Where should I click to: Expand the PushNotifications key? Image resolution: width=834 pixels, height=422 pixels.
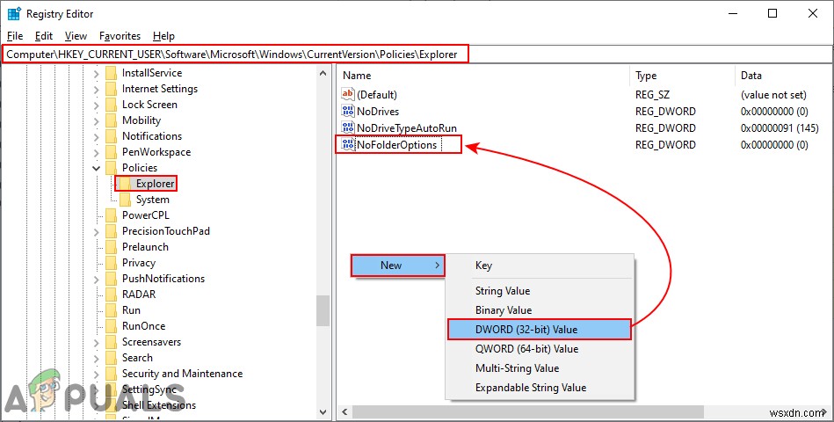tap(97, 279)
